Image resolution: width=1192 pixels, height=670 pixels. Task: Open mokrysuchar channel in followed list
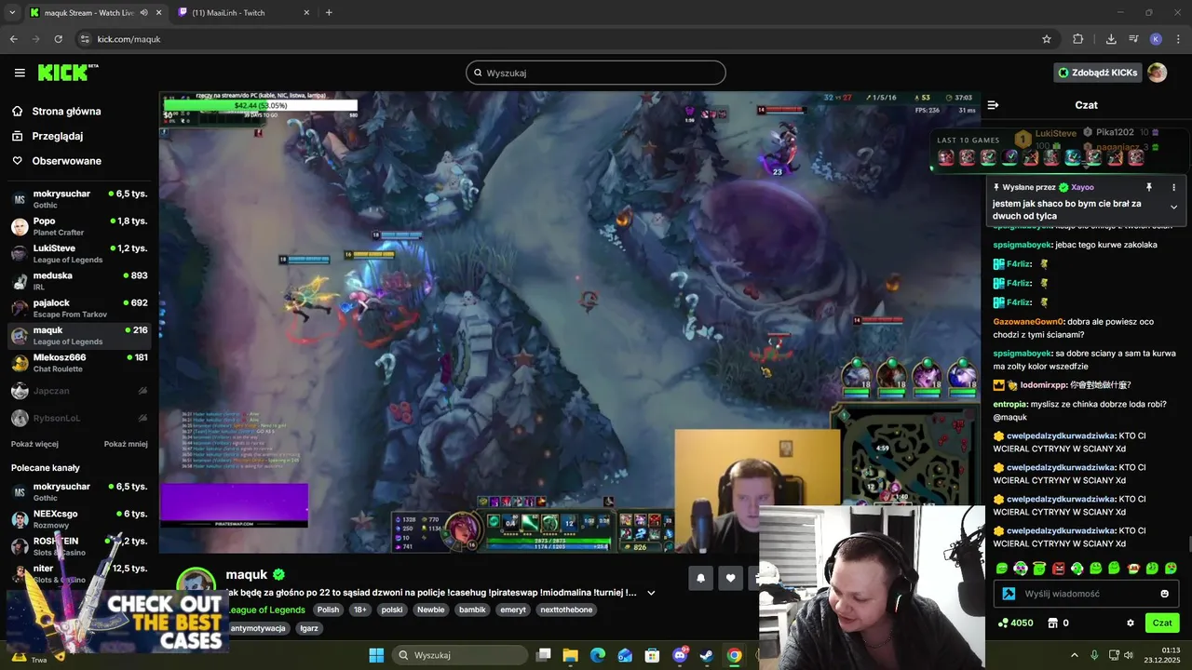pyautogui.click(x=79, y=199)
